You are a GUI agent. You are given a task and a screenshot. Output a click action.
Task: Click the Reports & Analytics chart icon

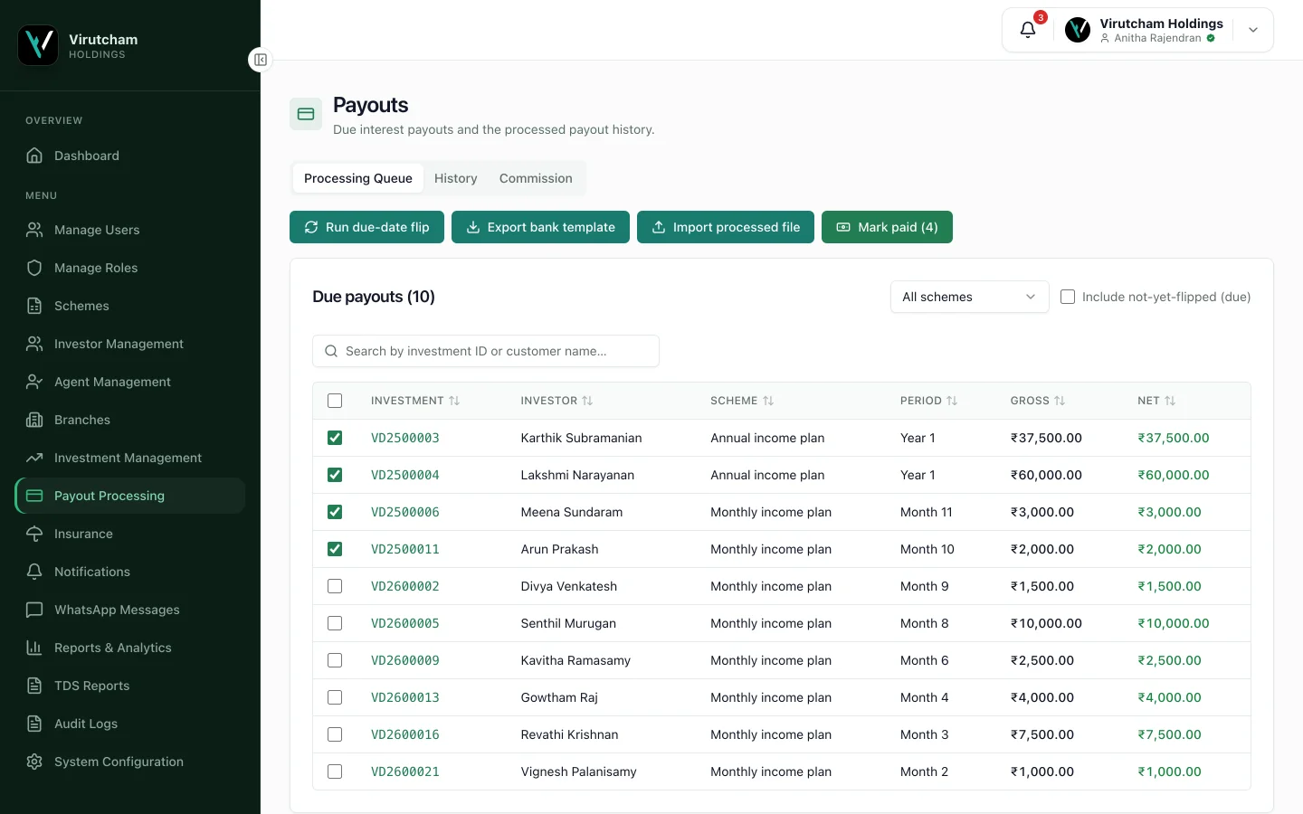point(34,648)
